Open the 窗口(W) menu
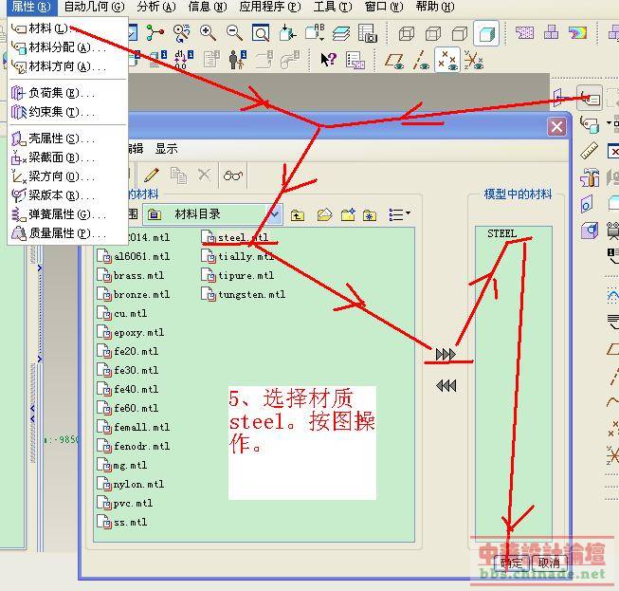Screen dimensions: 619x591 click(384, 7)
